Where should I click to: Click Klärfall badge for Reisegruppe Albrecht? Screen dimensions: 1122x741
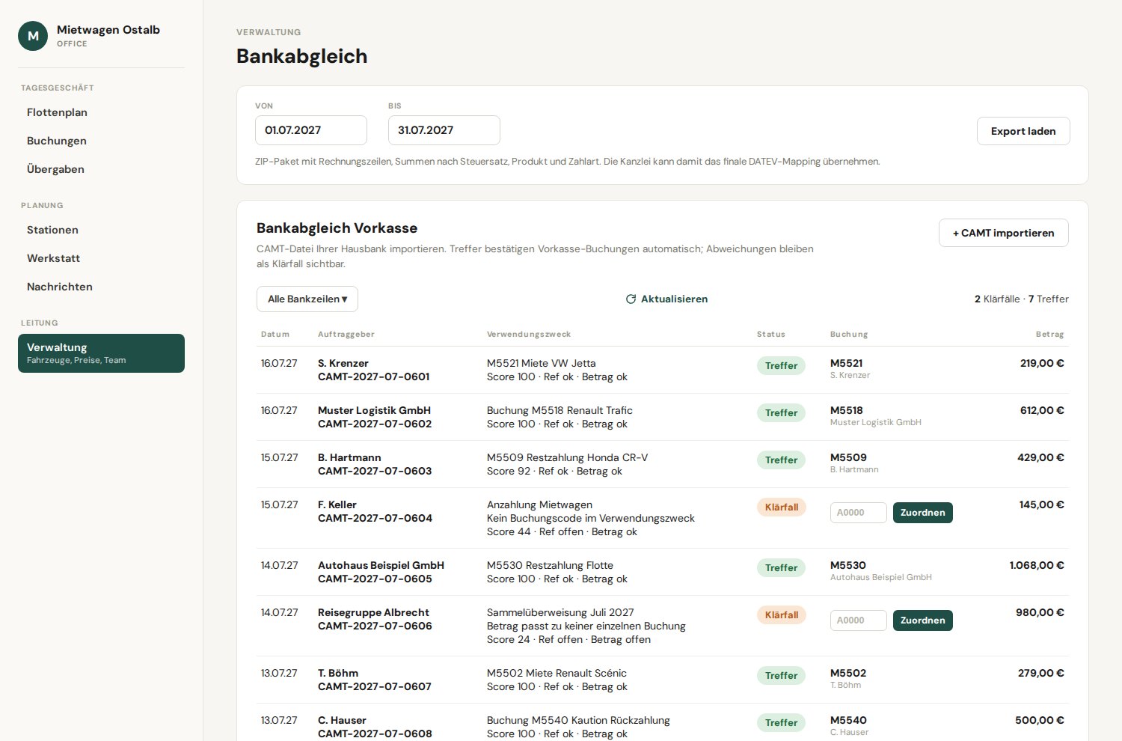coord(782,615)
